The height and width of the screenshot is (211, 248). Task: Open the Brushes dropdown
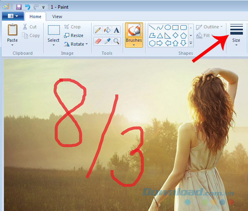(134, 44)
